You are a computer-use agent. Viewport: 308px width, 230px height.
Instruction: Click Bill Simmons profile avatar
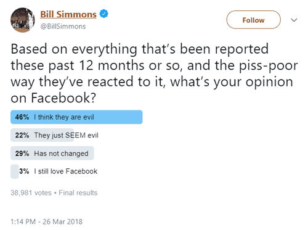pyautogui.click(x=23, y=20)
